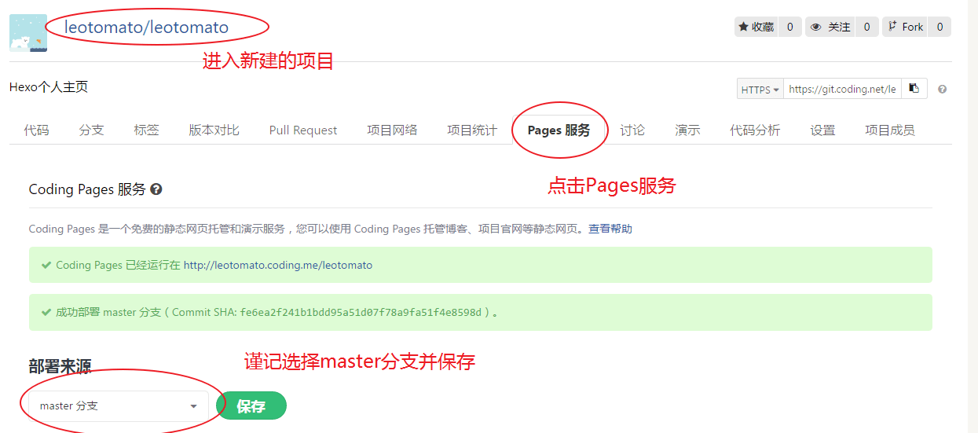978x433 pixels.
Task: Switch to the 分支 tab
Action: click(x=91, y=130)
